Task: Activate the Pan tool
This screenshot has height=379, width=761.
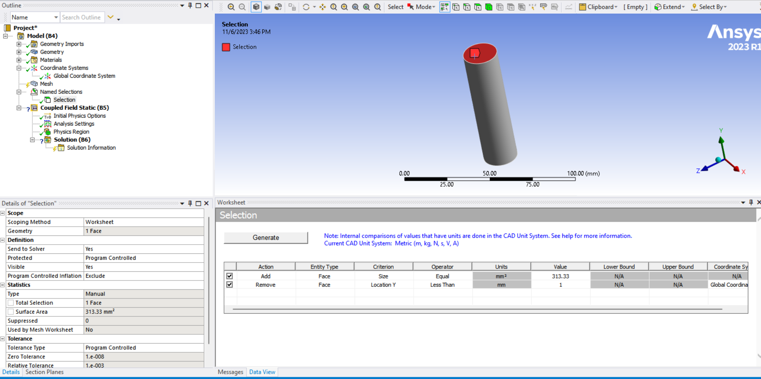Action: click(x=323, y=7)
